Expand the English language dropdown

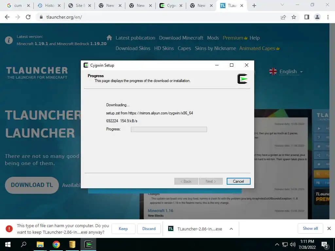pos(291,72)
